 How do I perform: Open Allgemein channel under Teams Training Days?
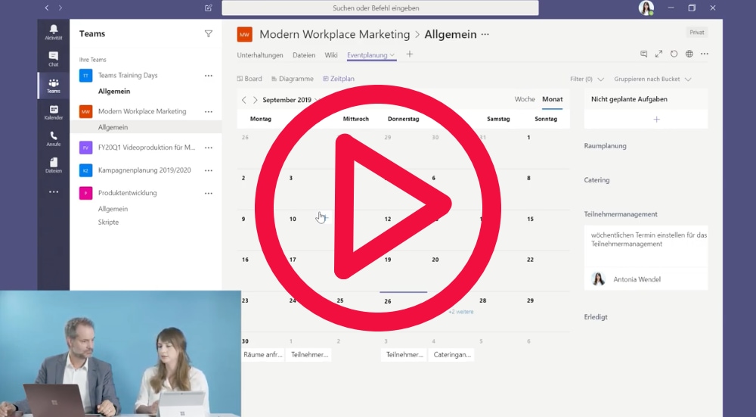[x=114, y=92]
